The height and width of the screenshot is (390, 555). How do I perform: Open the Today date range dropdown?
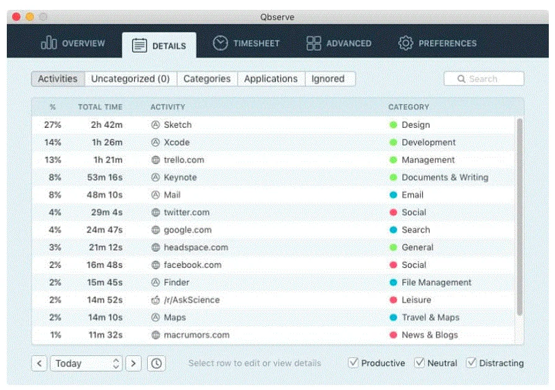86,363
